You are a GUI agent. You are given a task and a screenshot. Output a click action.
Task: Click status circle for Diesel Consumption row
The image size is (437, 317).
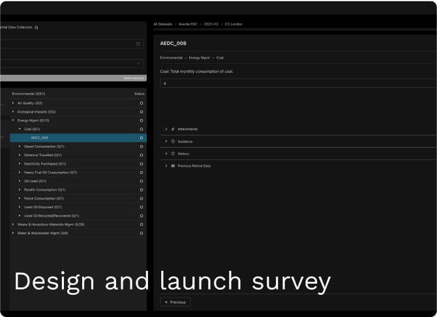142,146
